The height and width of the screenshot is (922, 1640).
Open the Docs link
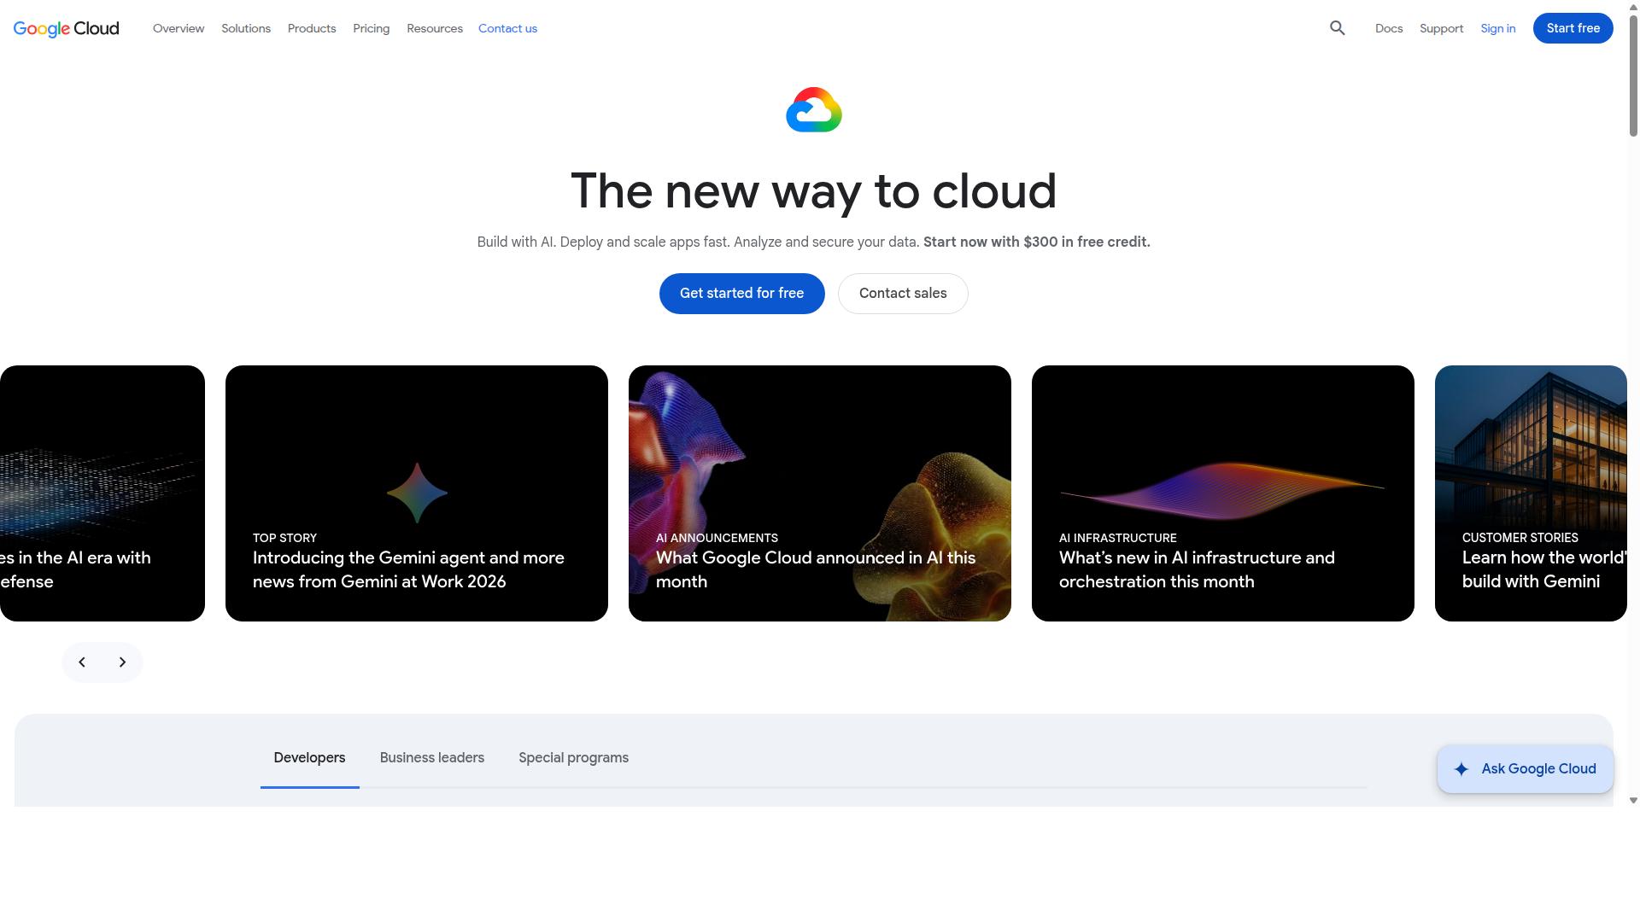1389,28
